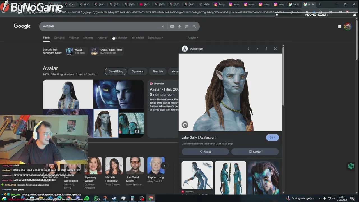Open Sigourney Weaver cast photo
This screenshot has height=202, width=359.
coord(93,166)
